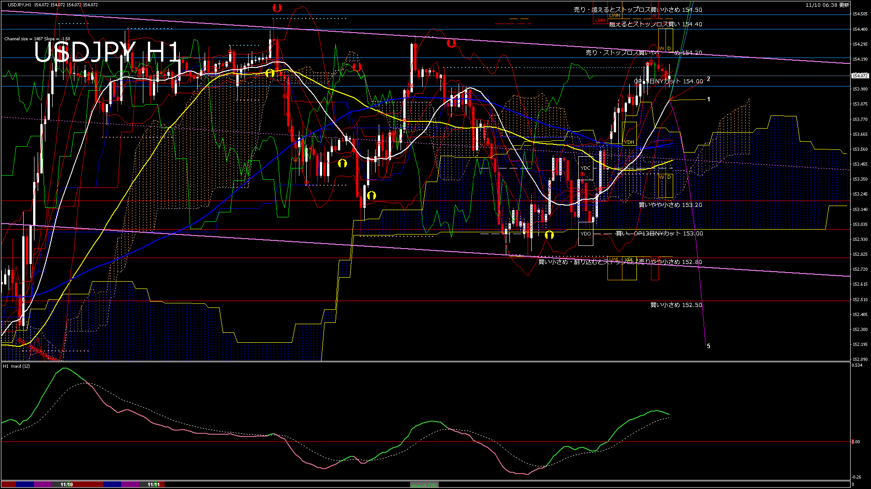Click the red down-arrow marker at chart top
The width and height of the screenshot is (871, 489).
tap(277, 8)
